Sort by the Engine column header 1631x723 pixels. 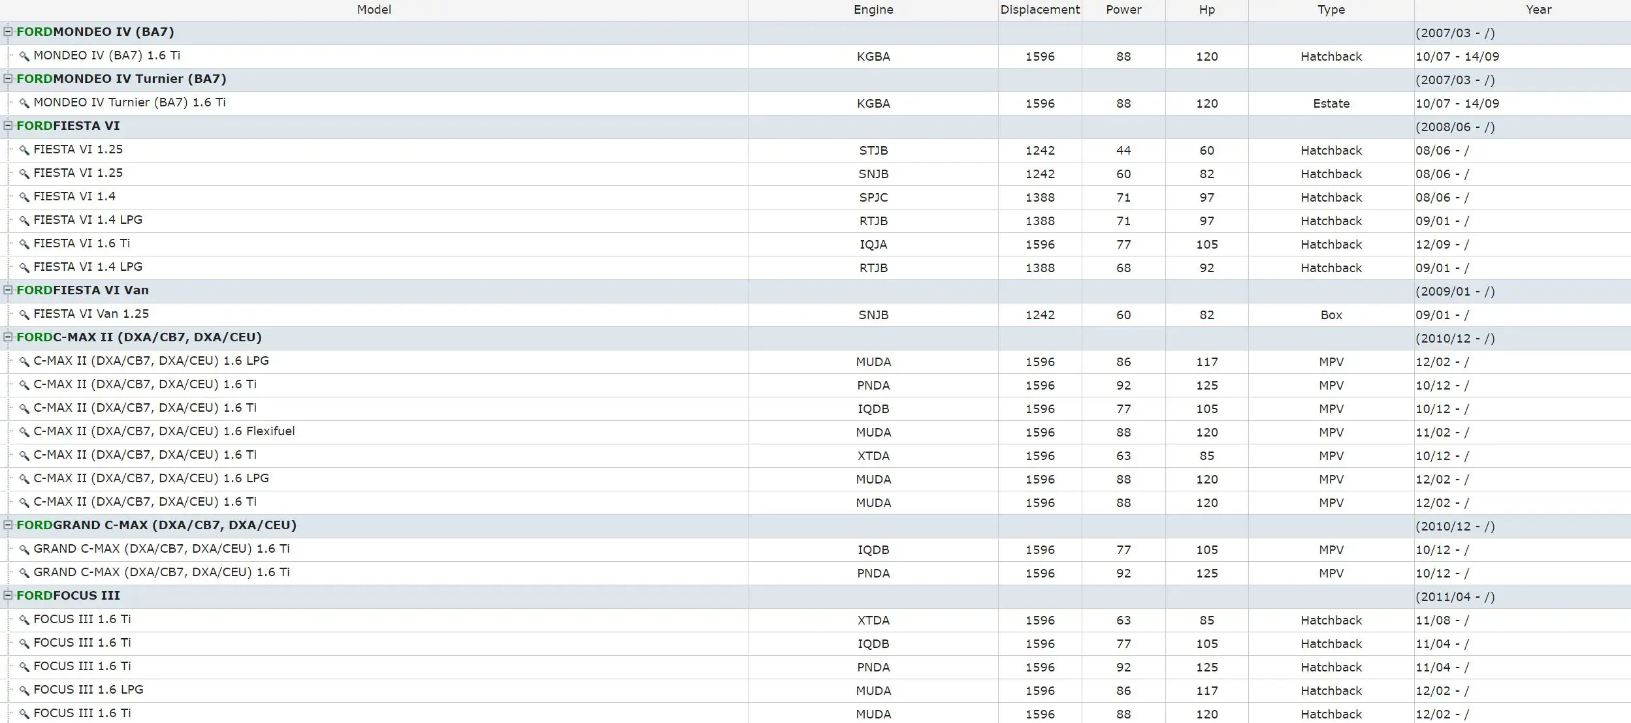[x=873, y=10]
